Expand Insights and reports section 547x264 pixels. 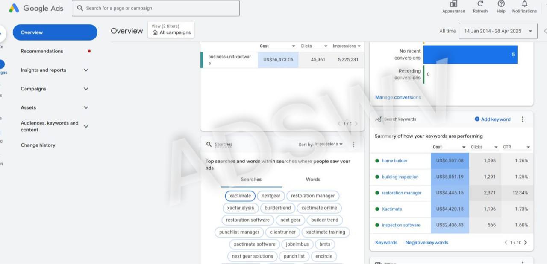point(86,70)
